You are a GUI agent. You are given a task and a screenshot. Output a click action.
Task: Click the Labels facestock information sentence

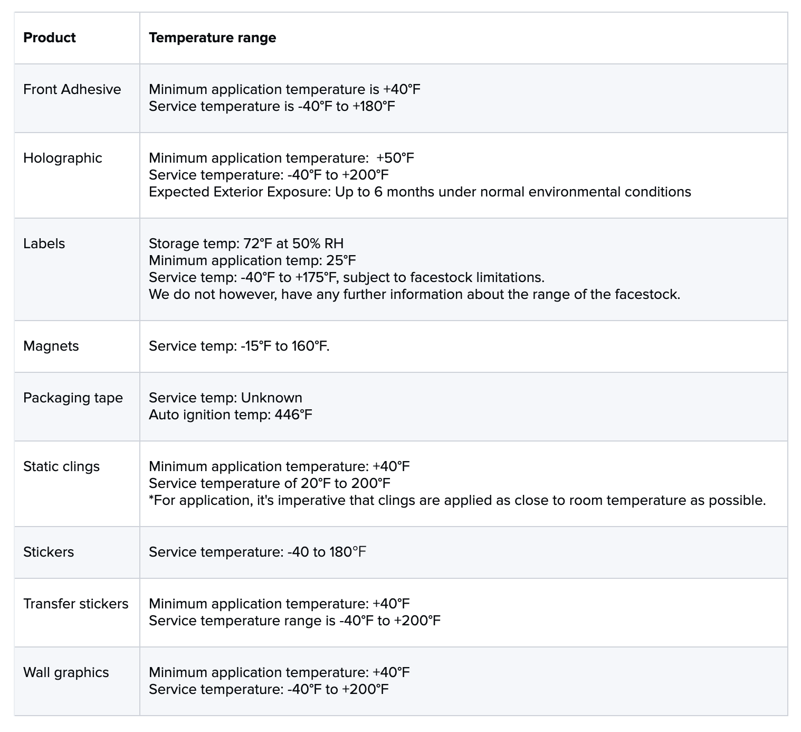414,294
